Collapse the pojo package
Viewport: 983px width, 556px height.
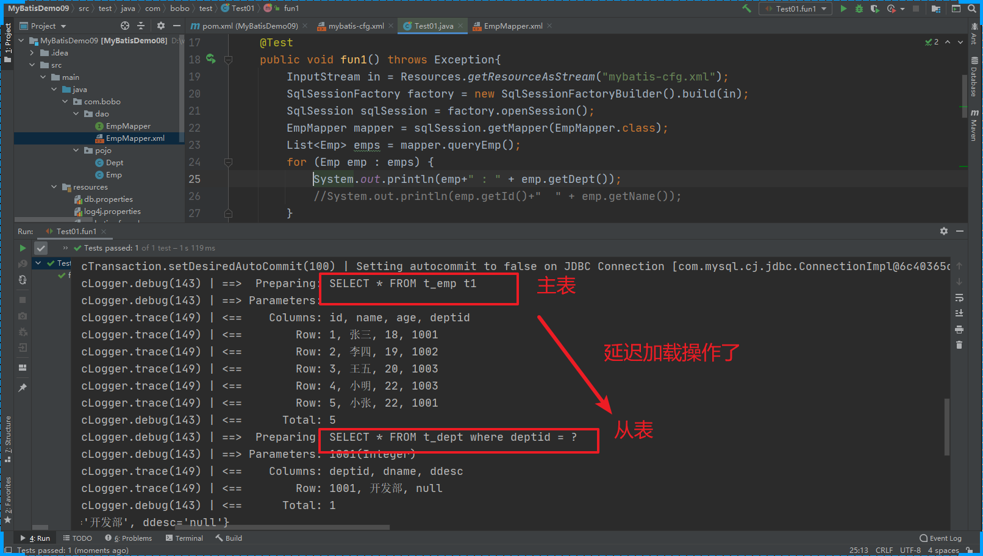click(x=76, y=151)
